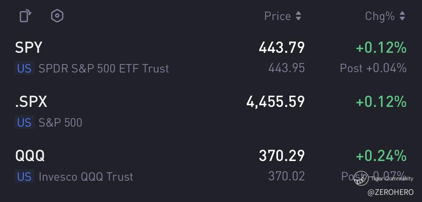This screenshot has width=422, height=202.
Task: Open the @ZEROHERO user handle
Action: pos(390,192)
